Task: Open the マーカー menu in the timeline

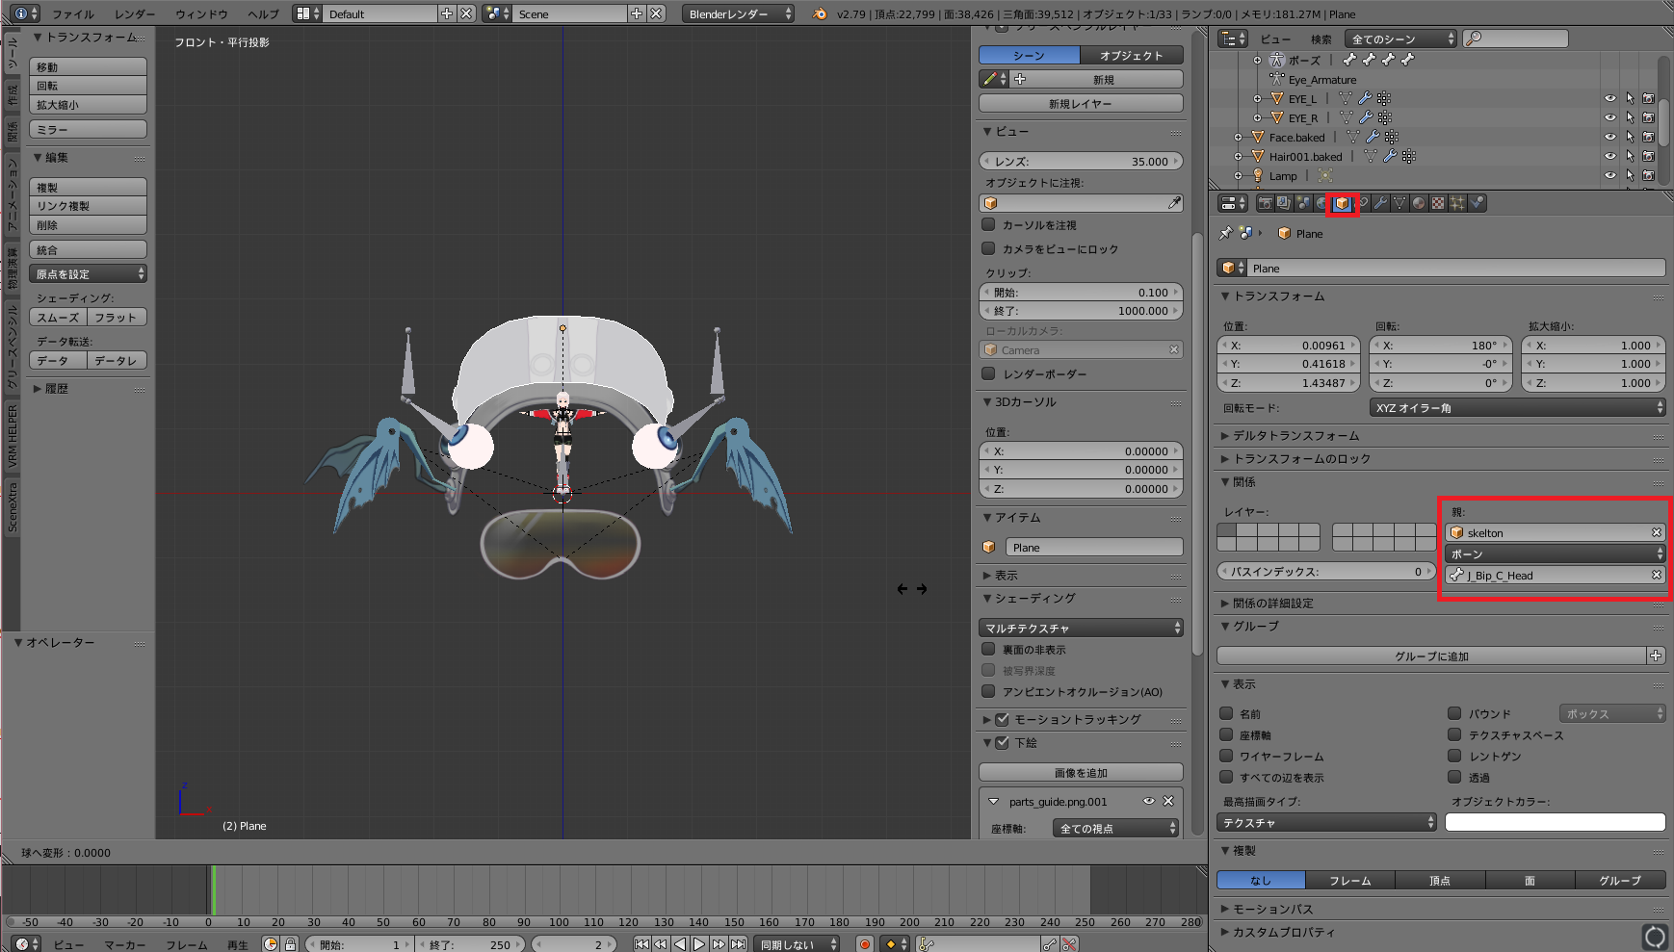Action: 125,944
